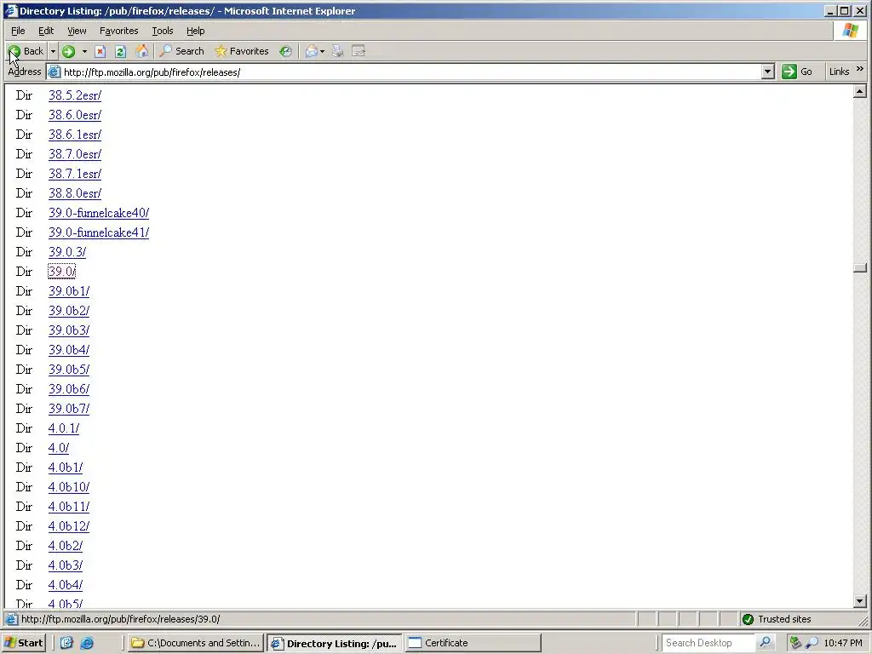The width and height of the screenshot is (872, 654).
Task: Click the network tray icon
Action: pos(796,643)
